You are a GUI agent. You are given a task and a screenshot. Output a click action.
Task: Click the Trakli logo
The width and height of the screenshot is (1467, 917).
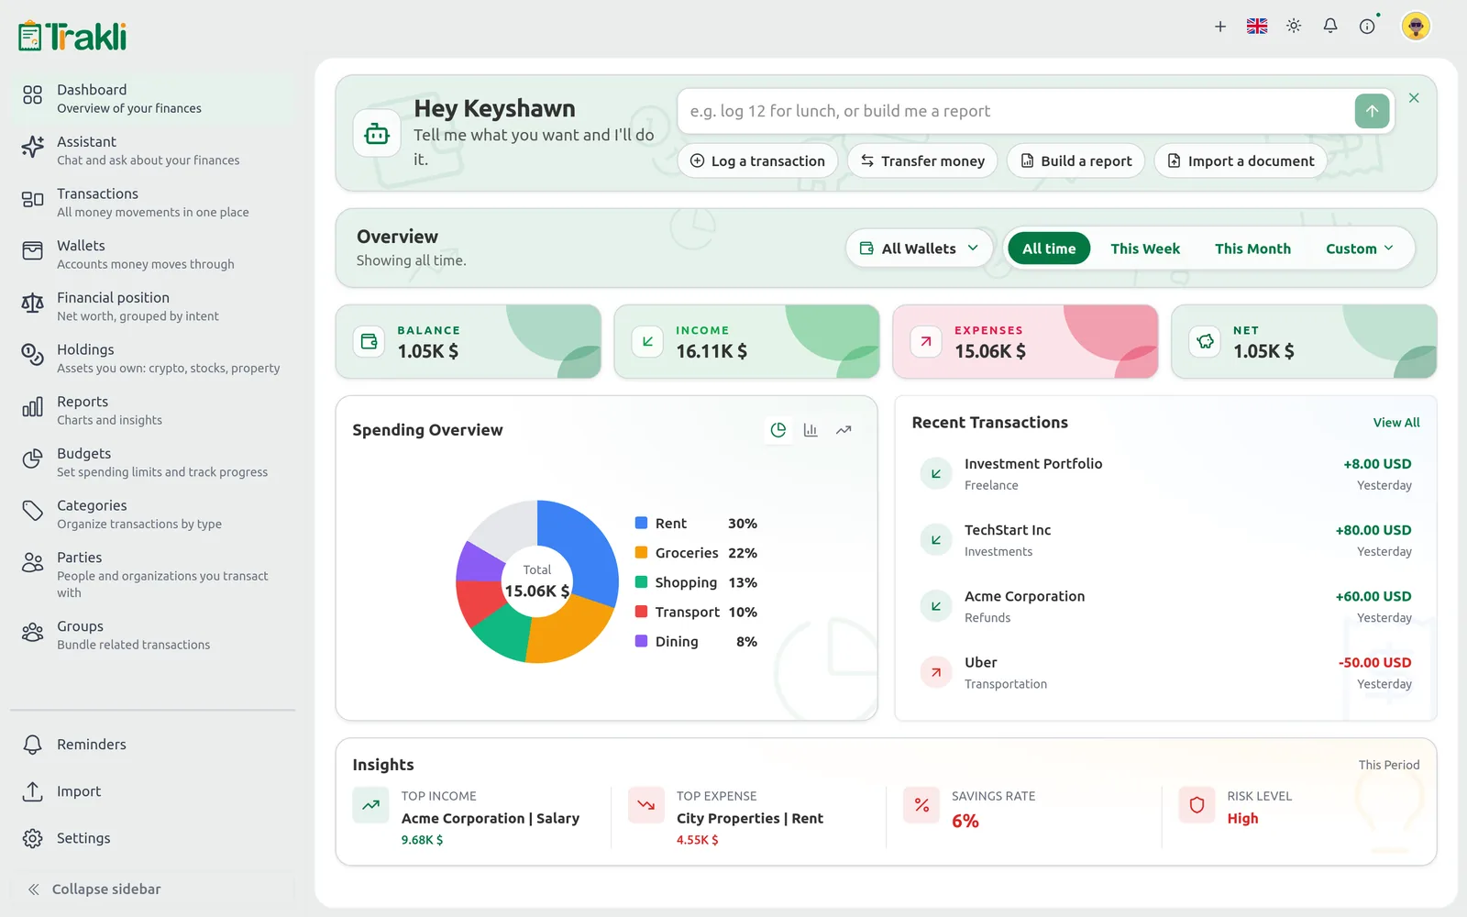[x=72, y=36]
